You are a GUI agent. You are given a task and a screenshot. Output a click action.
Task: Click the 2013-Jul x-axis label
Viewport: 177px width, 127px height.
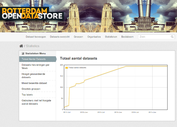point(101,112)
